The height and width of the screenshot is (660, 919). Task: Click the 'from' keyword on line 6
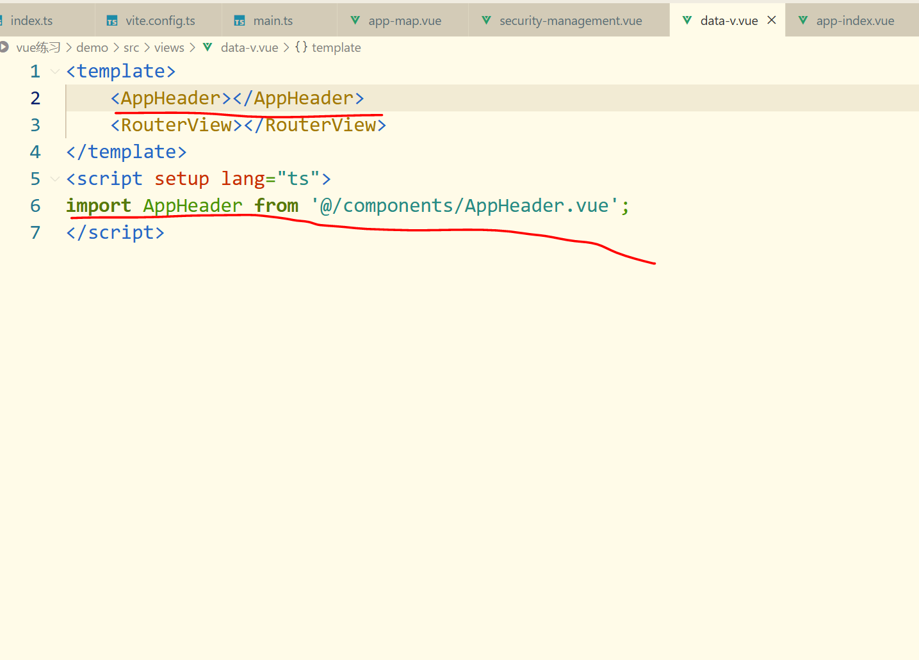277,205
